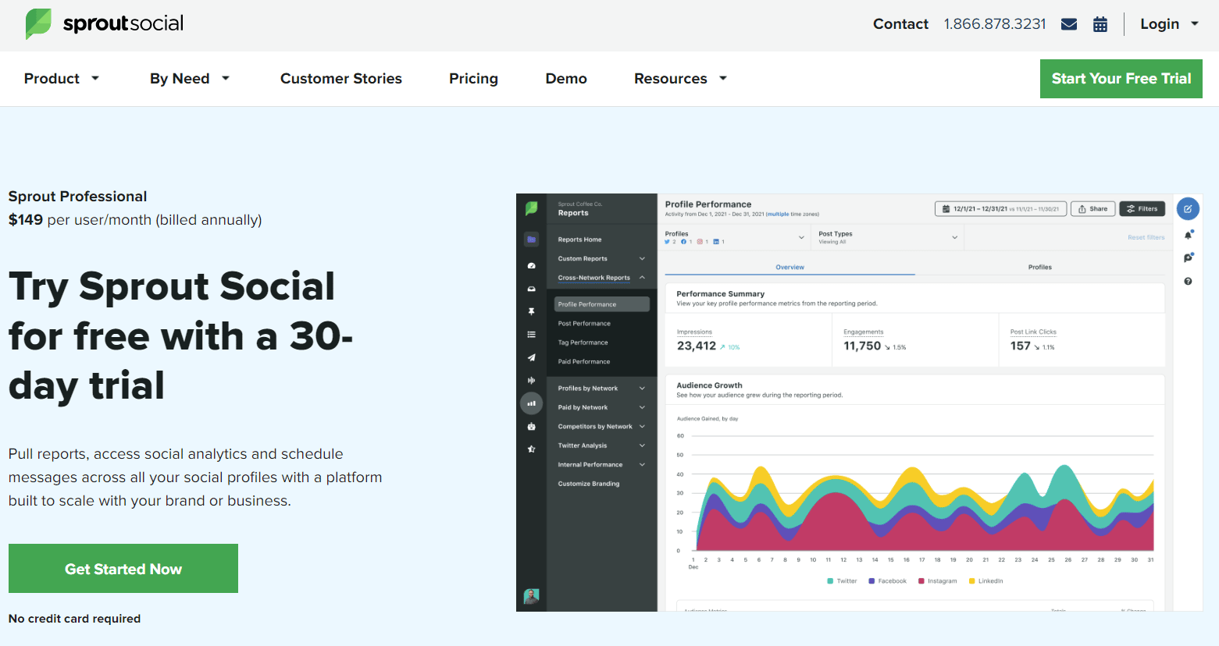
Task: Click the Instagram icon under Profiles
Action: tap(700, 242)
